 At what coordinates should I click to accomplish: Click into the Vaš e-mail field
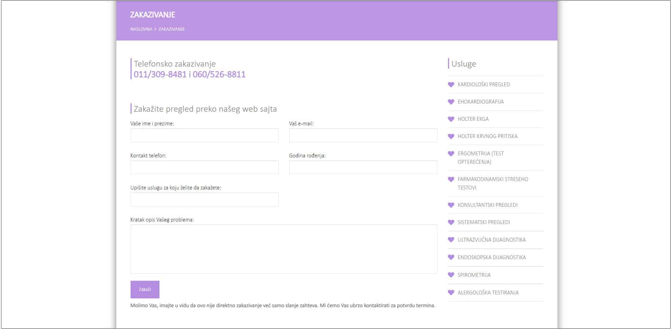pos(363,136)
